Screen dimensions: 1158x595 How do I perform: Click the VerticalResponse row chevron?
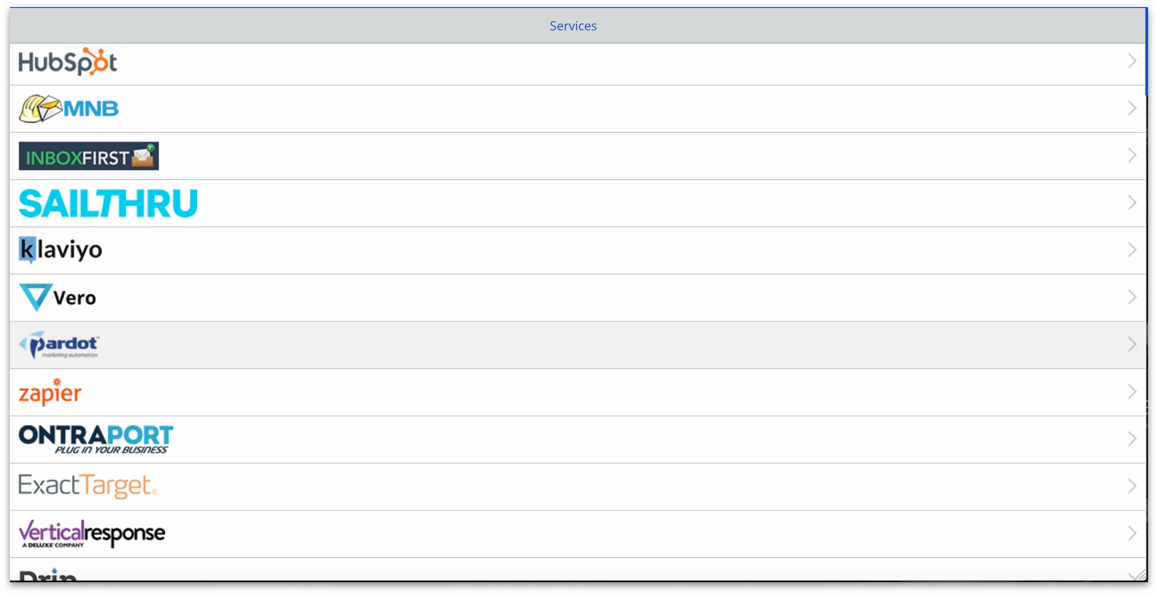click(x=1132, y=533)
